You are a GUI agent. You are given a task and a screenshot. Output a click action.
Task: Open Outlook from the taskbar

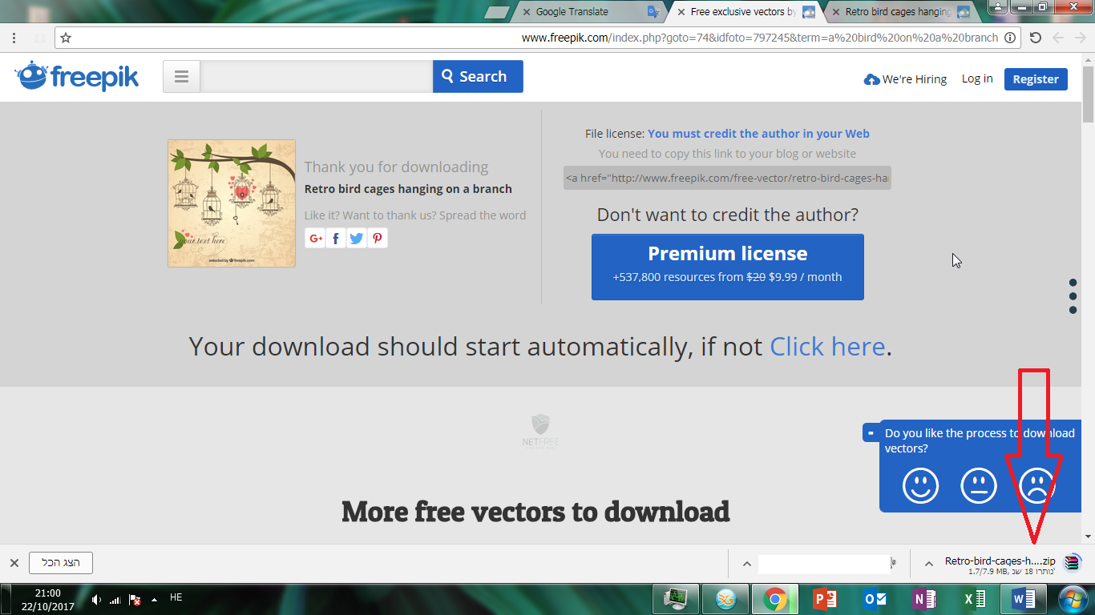(875, 599)
